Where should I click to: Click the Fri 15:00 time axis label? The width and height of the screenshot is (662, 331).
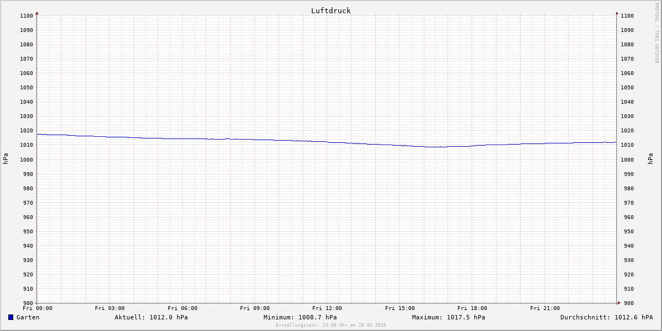(x=400, y=308)
